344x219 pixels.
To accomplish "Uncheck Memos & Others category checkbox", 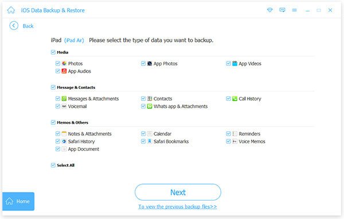I will pyautogui.click(x=53, y=123).
